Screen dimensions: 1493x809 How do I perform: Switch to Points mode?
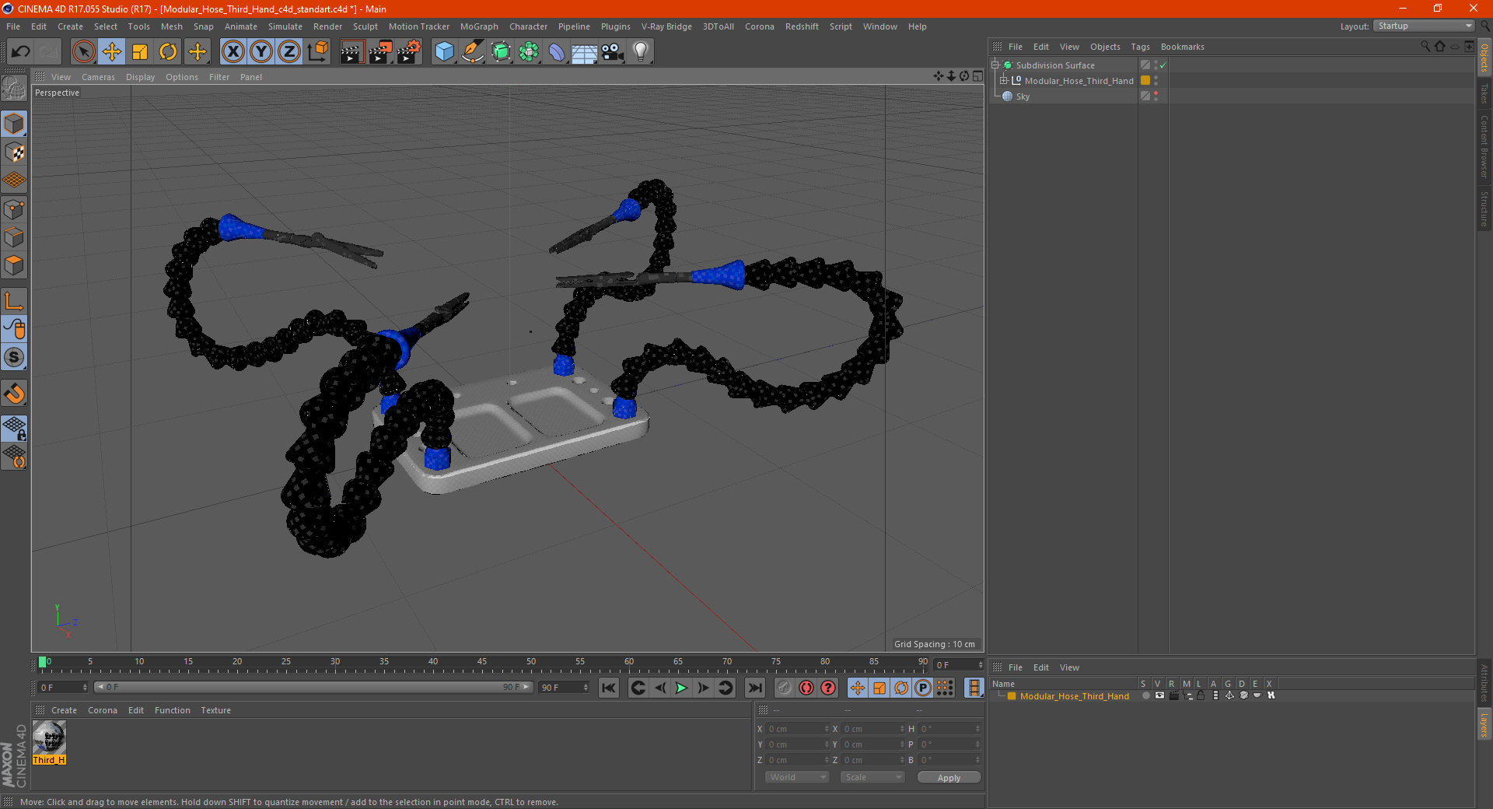(x=14, y=209)
